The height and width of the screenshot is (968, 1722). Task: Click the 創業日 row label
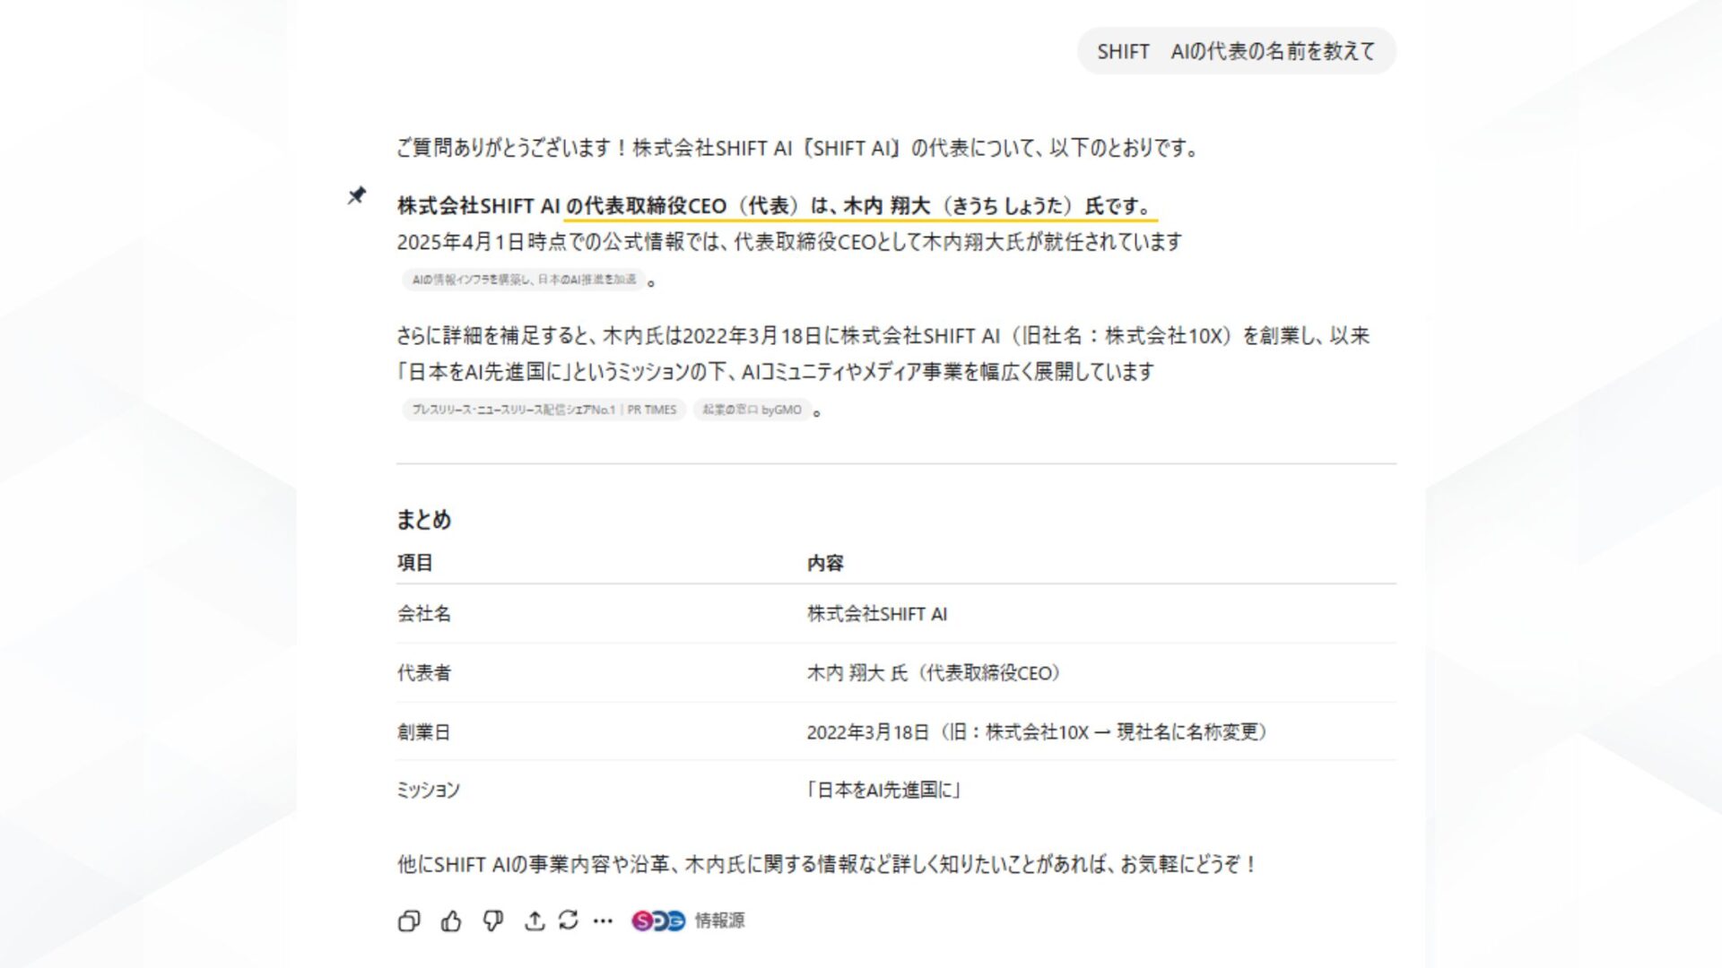click(423, 732)
